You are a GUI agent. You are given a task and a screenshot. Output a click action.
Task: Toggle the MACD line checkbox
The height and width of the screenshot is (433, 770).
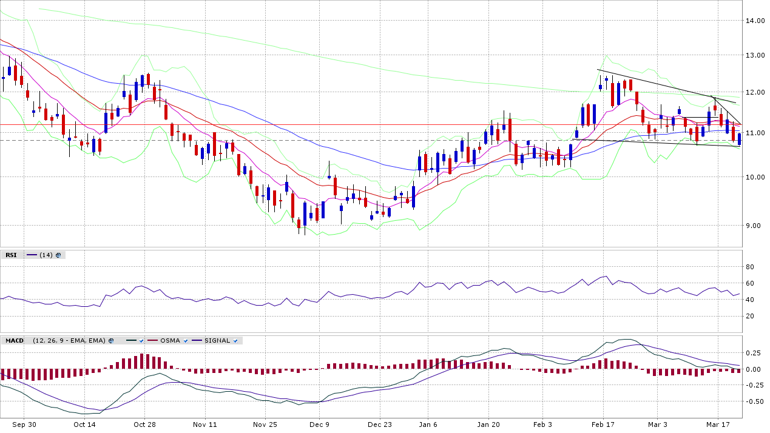141,341
